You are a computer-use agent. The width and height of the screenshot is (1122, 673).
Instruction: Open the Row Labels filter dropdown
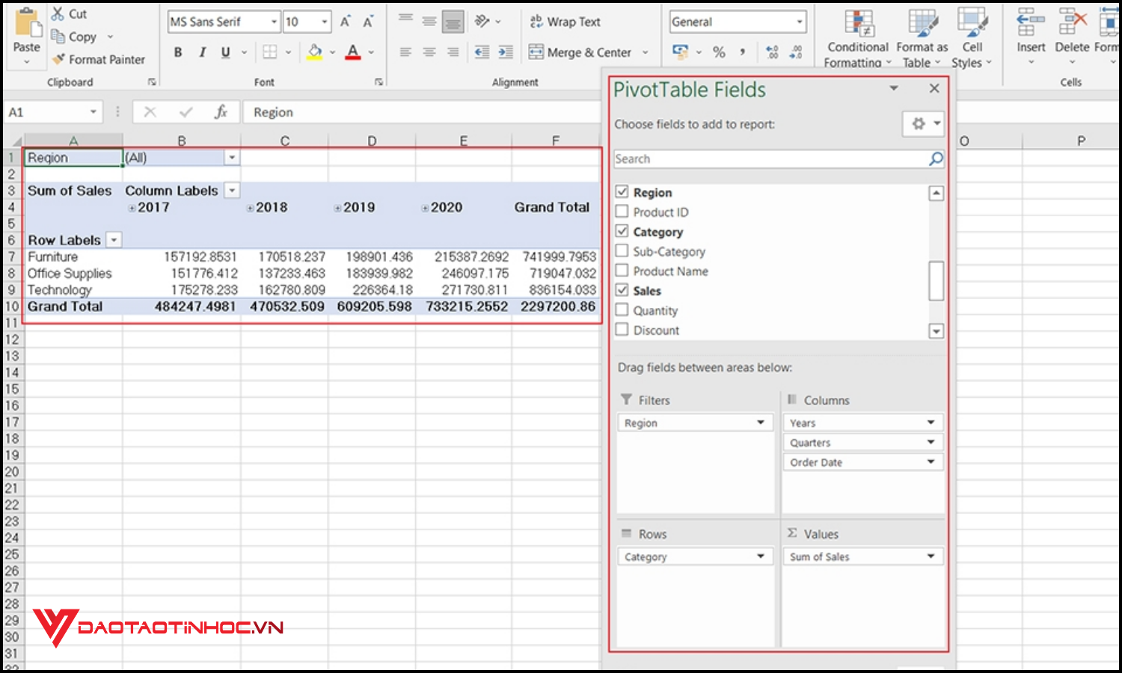coord(114,239)
